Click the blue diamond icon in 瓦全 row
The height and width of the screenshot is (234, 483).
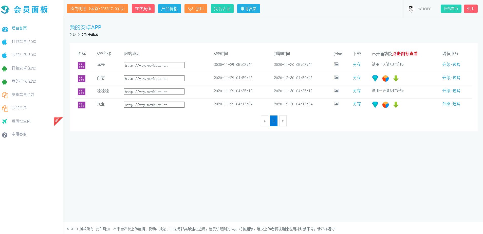point(375,105)
